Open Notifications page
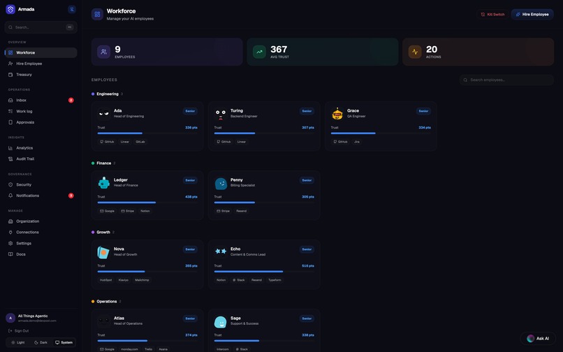This screenshot has height=352, width=563. coord(41,196)
